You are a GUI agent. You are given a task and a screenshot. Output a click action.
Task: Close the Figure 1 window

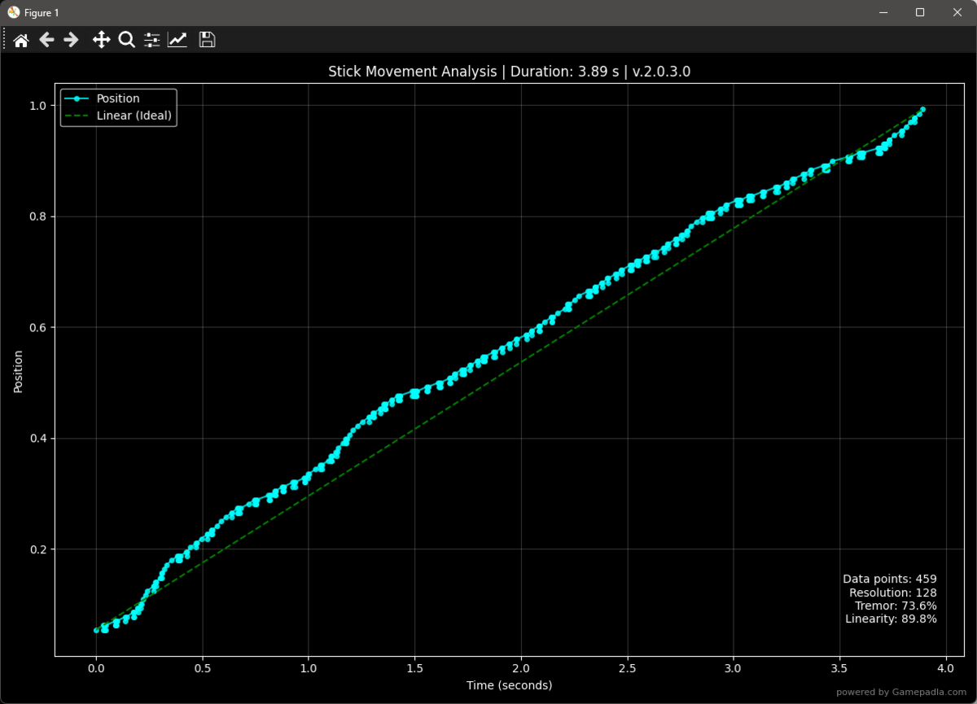[x=957, y=12]
